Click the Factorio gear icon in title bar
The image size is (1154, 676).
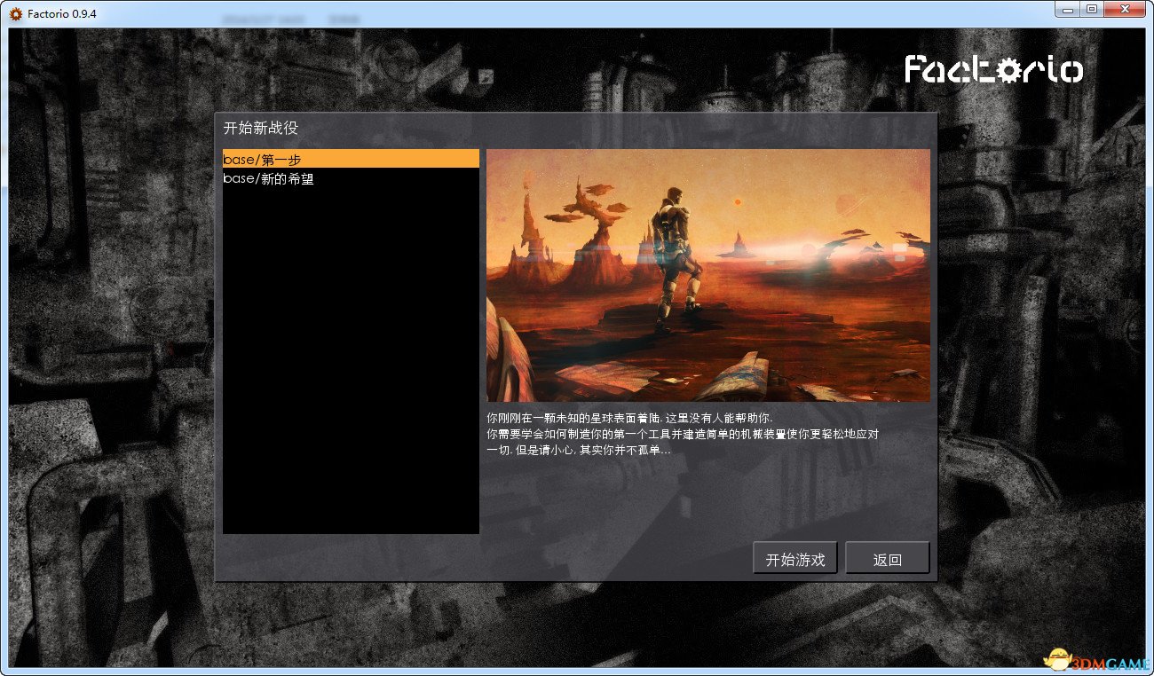coord(15,13)
